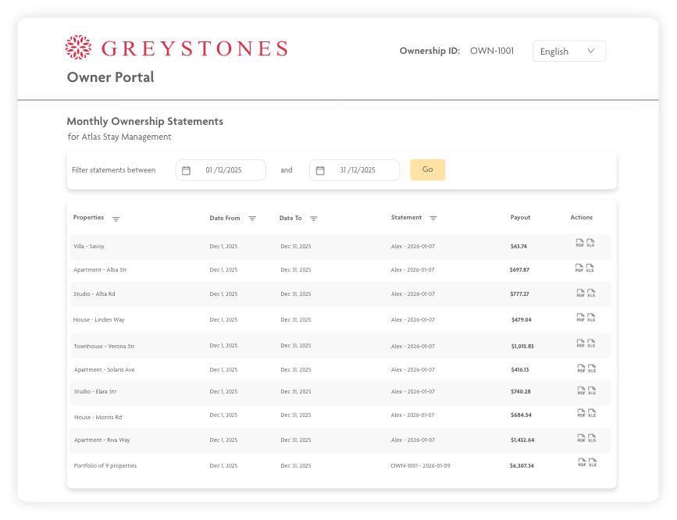The height and width of the screenshot is (520, 677).
Task: Export XLS for Apartment - Riva Way
Action: (592, 439)
